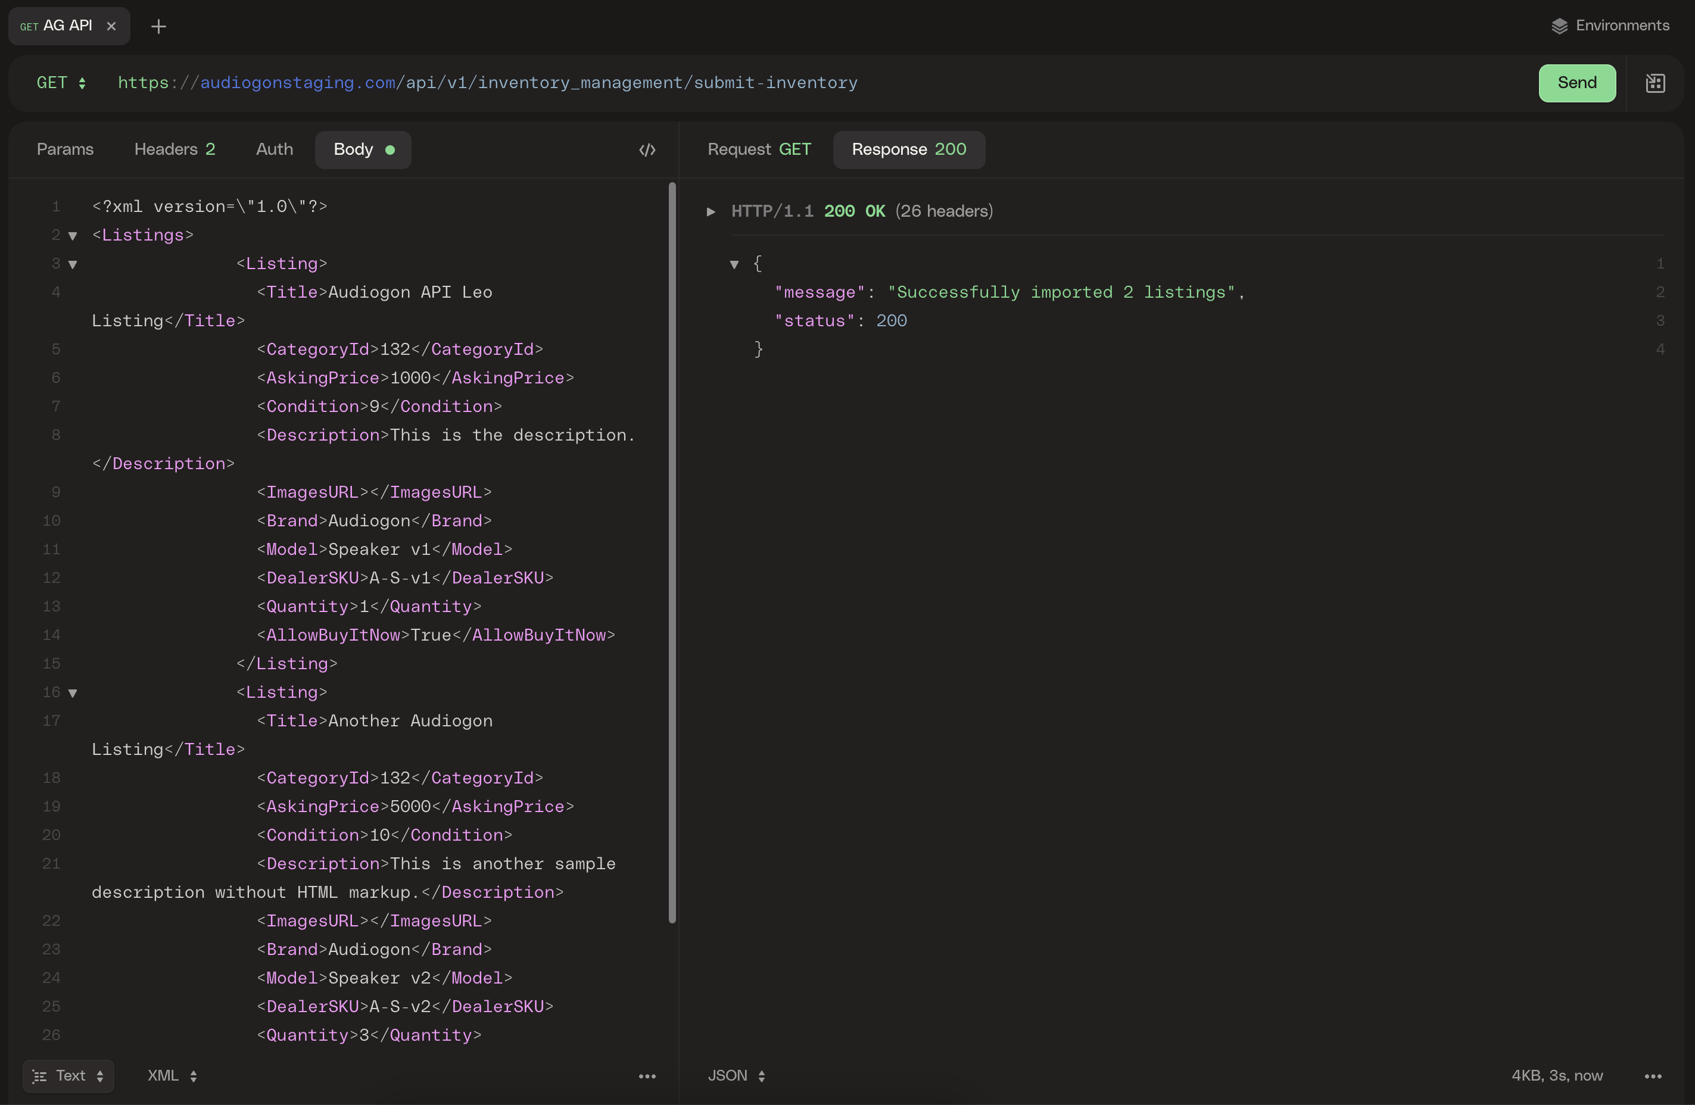Click the Condition 10 line
The width and height of the screenshot is (1695, 1105).
(384, 835)
